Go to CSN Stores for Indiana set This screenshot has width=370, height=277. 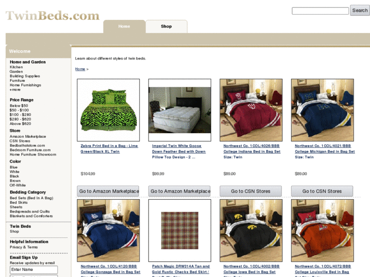tap(250, 191)
